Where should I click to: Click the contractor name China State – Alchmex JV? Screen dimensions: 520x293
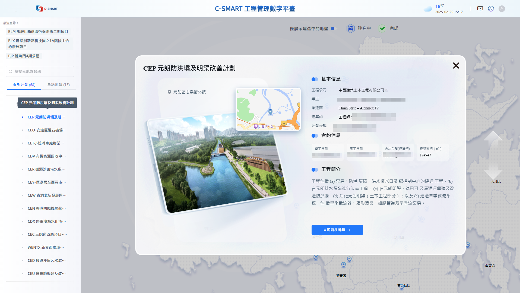click(359, 108)
